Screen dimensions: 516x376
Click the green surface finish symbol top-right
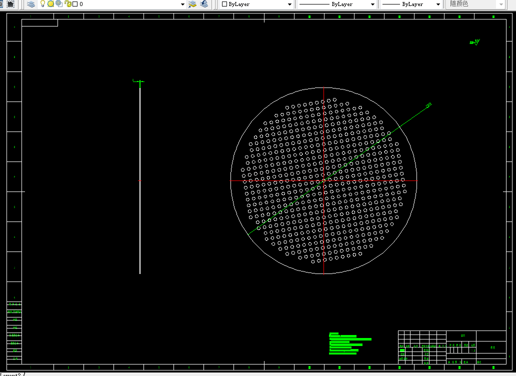[x=475, y=42]
